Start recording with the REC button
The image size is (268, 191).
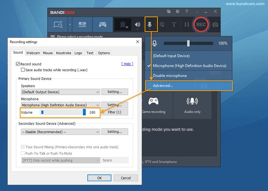(201, 25)
